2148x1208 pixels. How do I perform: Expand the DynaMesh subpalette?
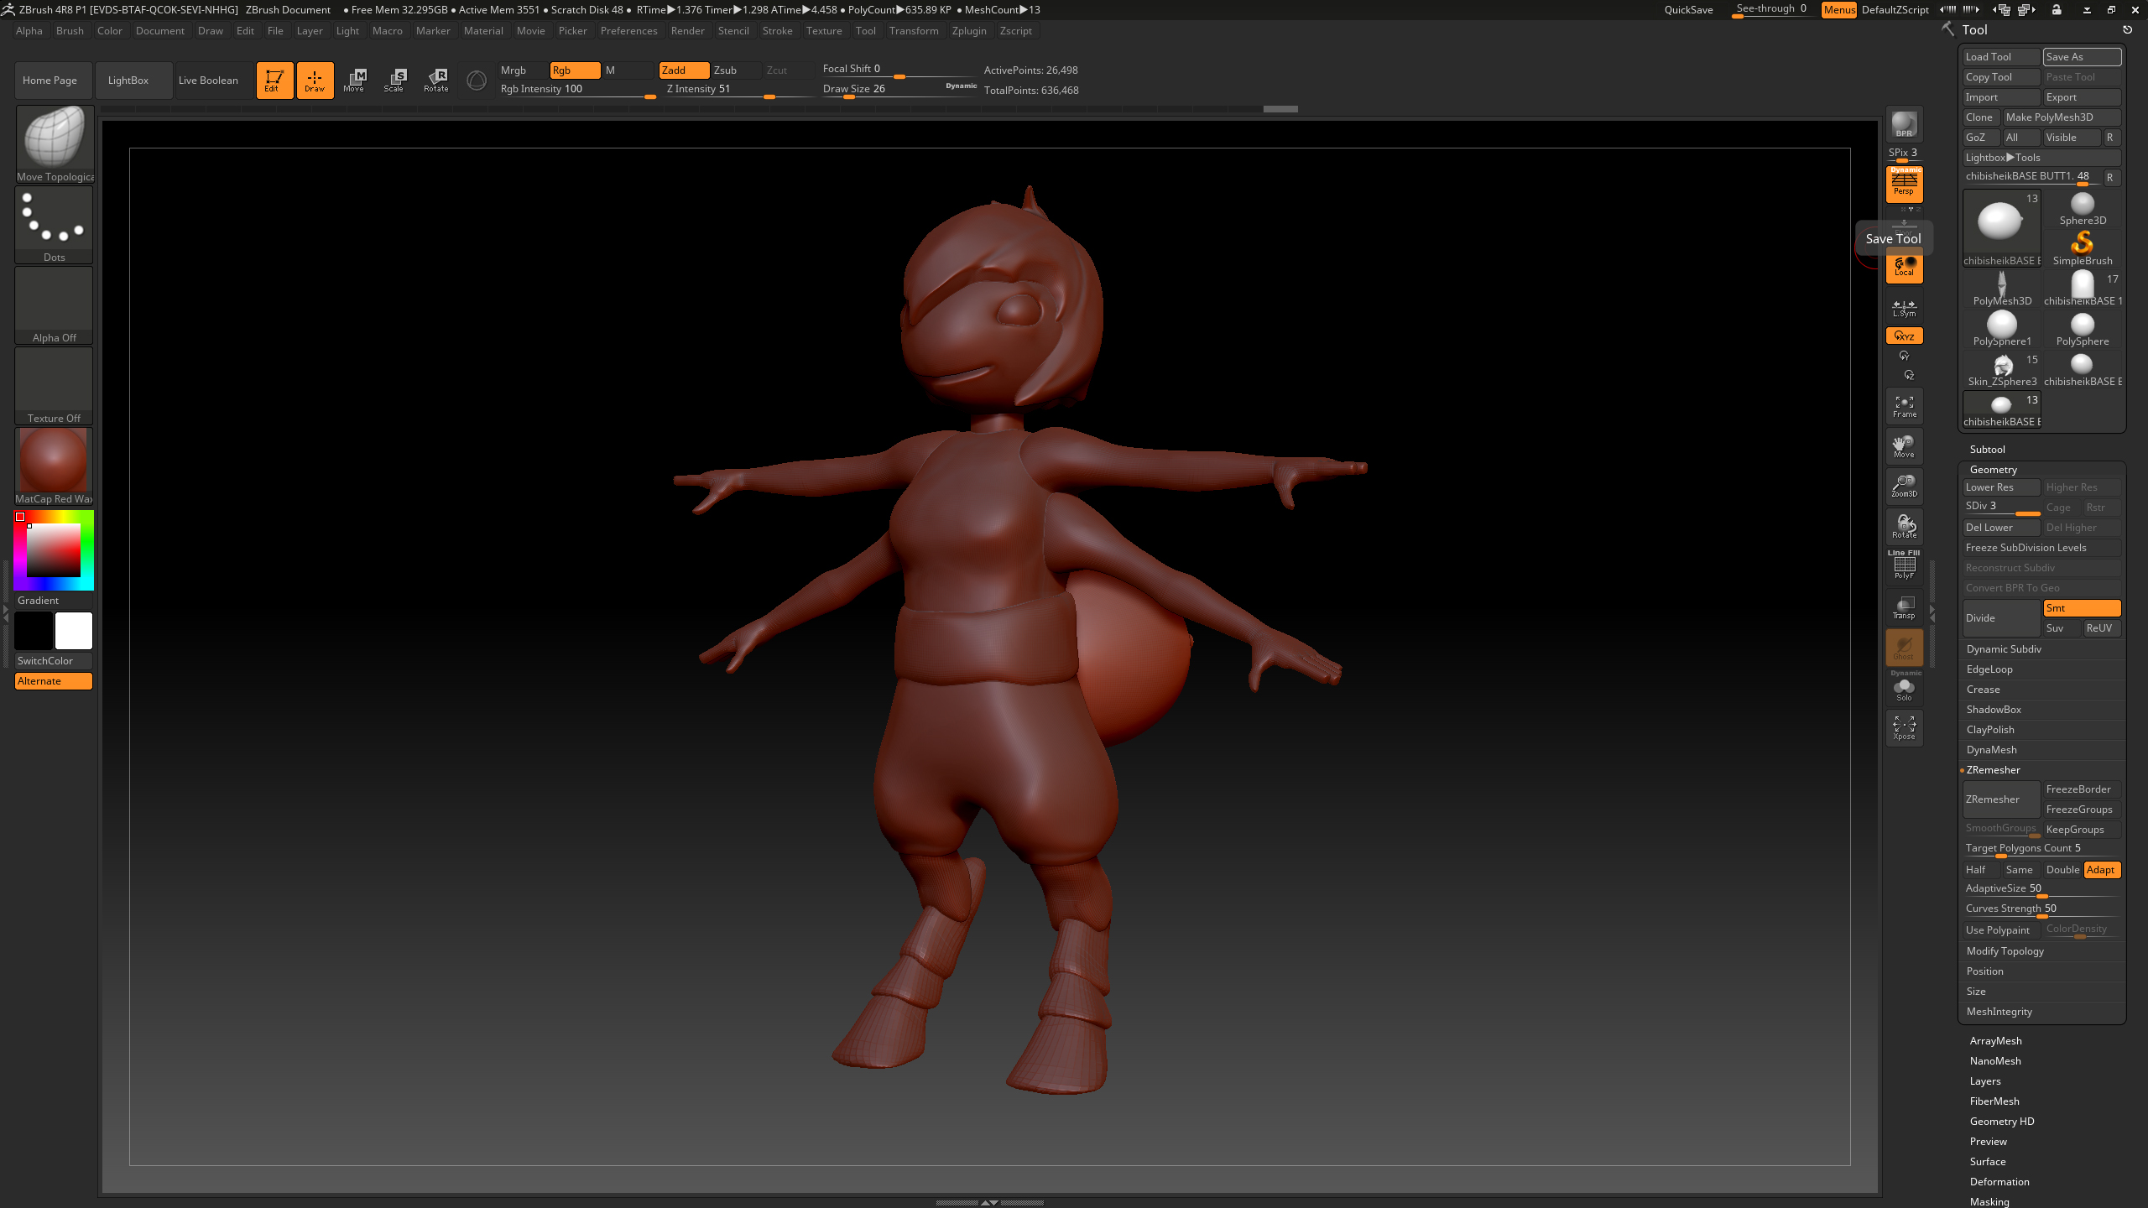pos(1991,750)
